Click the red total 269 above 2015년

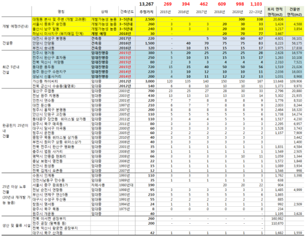pos(168,4)
